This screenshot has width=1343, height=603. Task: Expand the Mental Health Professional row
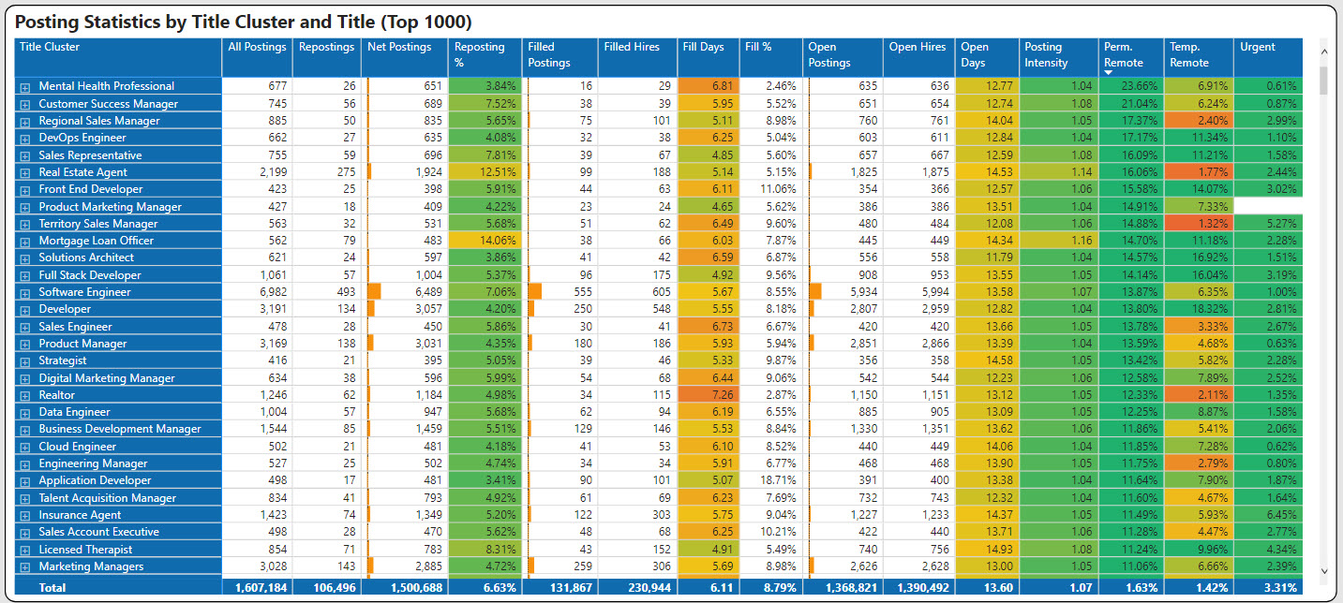point(25,87)
